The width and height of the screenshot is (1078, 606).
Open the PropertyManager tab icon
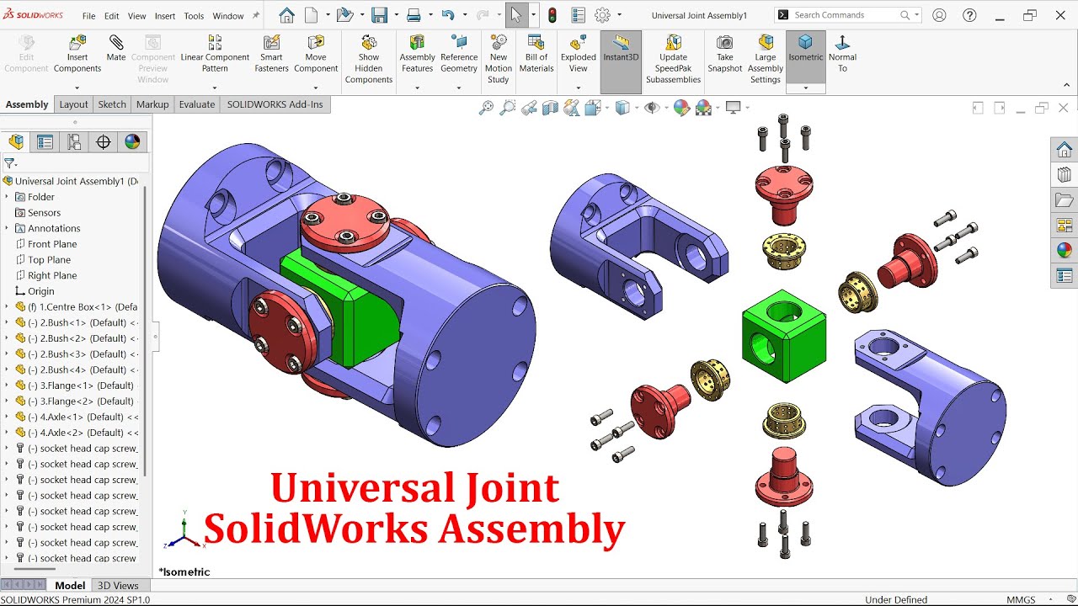pos(45,141)
